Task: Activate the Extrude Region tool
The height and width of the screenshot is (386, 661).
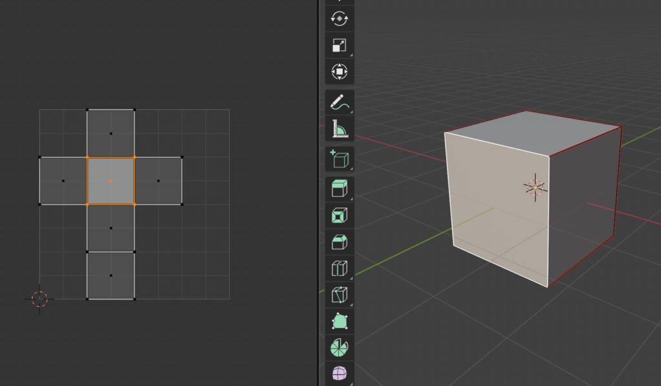Action: pyautogui.click(x=340, y=189)
